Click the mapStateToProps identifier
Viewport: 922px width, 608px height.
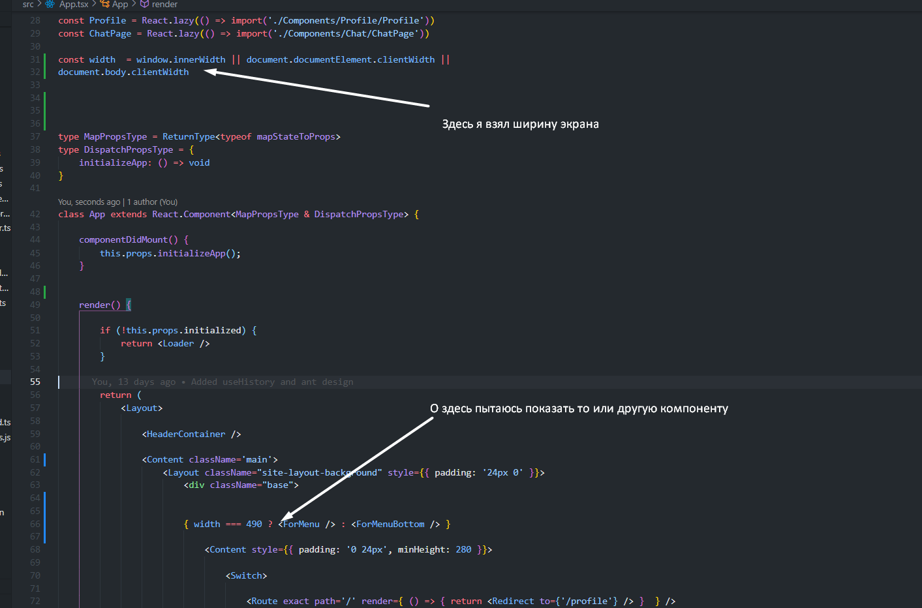296,137
